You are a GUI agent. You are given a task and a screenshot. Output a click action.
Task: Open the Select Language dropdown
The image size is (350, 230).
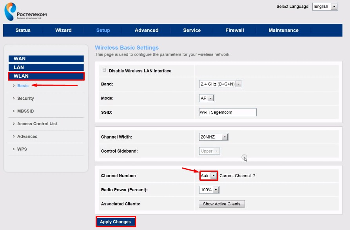pyautogui.click(x=325, y=7)
